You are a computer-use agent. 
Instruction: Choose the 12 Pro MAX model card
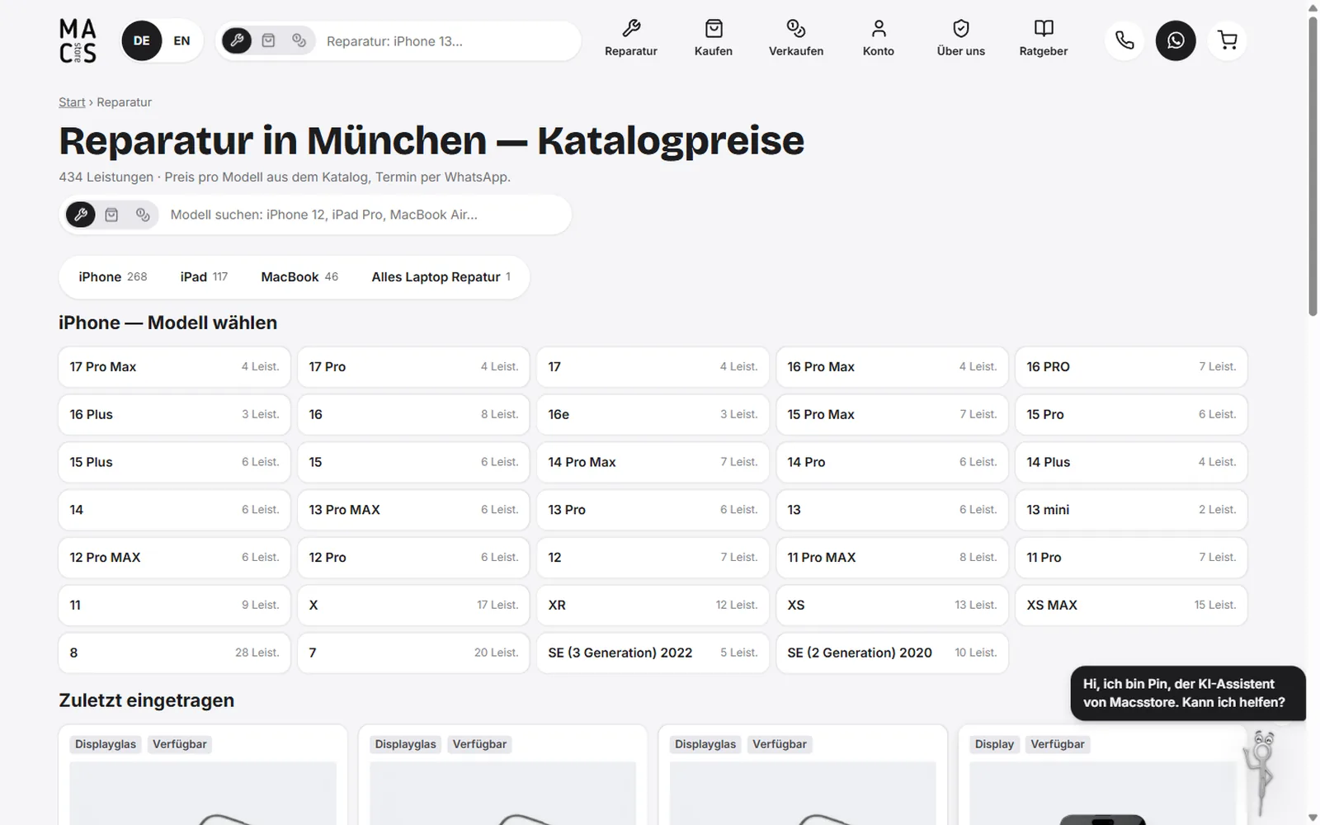click(x=174, y=558)
